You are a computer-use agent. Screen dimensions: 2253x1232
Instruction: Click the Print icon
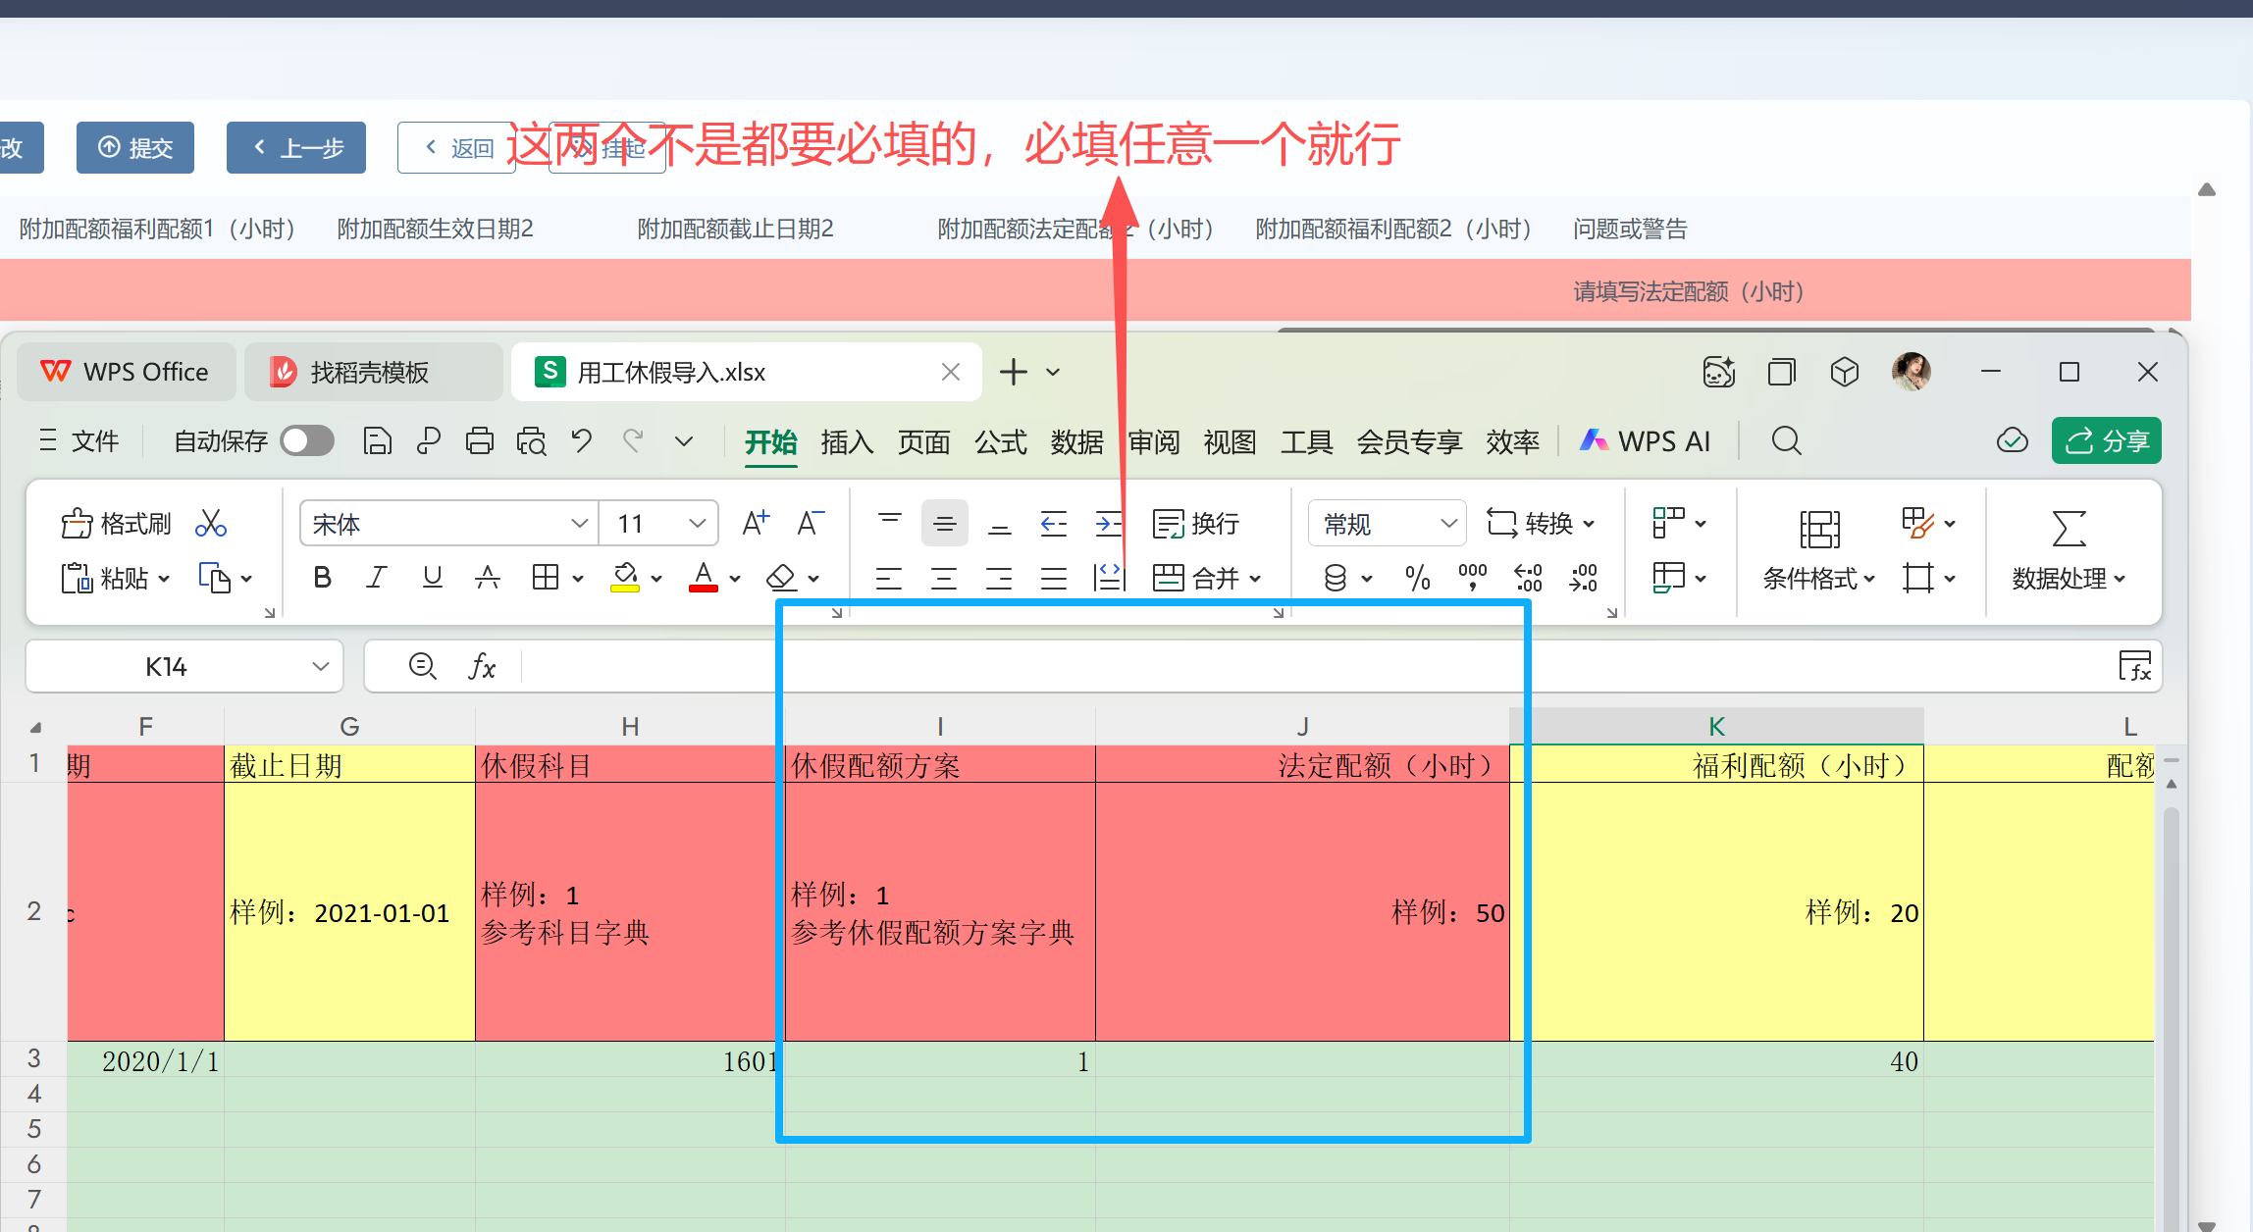point(479,441)
